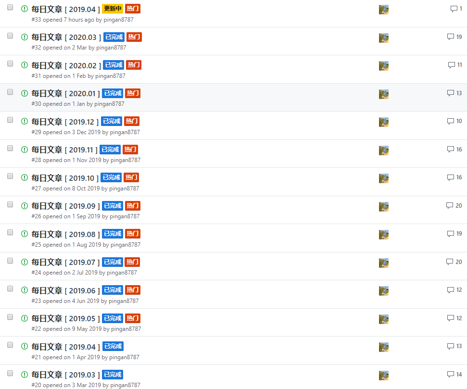Click the assignee avatar on issue #22
Image resolution: width=467 pixels, height=389 pixels.
pyautogui.click(x=384, y=319)
